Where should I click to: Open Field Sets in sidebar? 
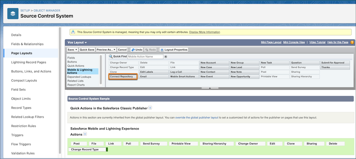click(19, 89)
